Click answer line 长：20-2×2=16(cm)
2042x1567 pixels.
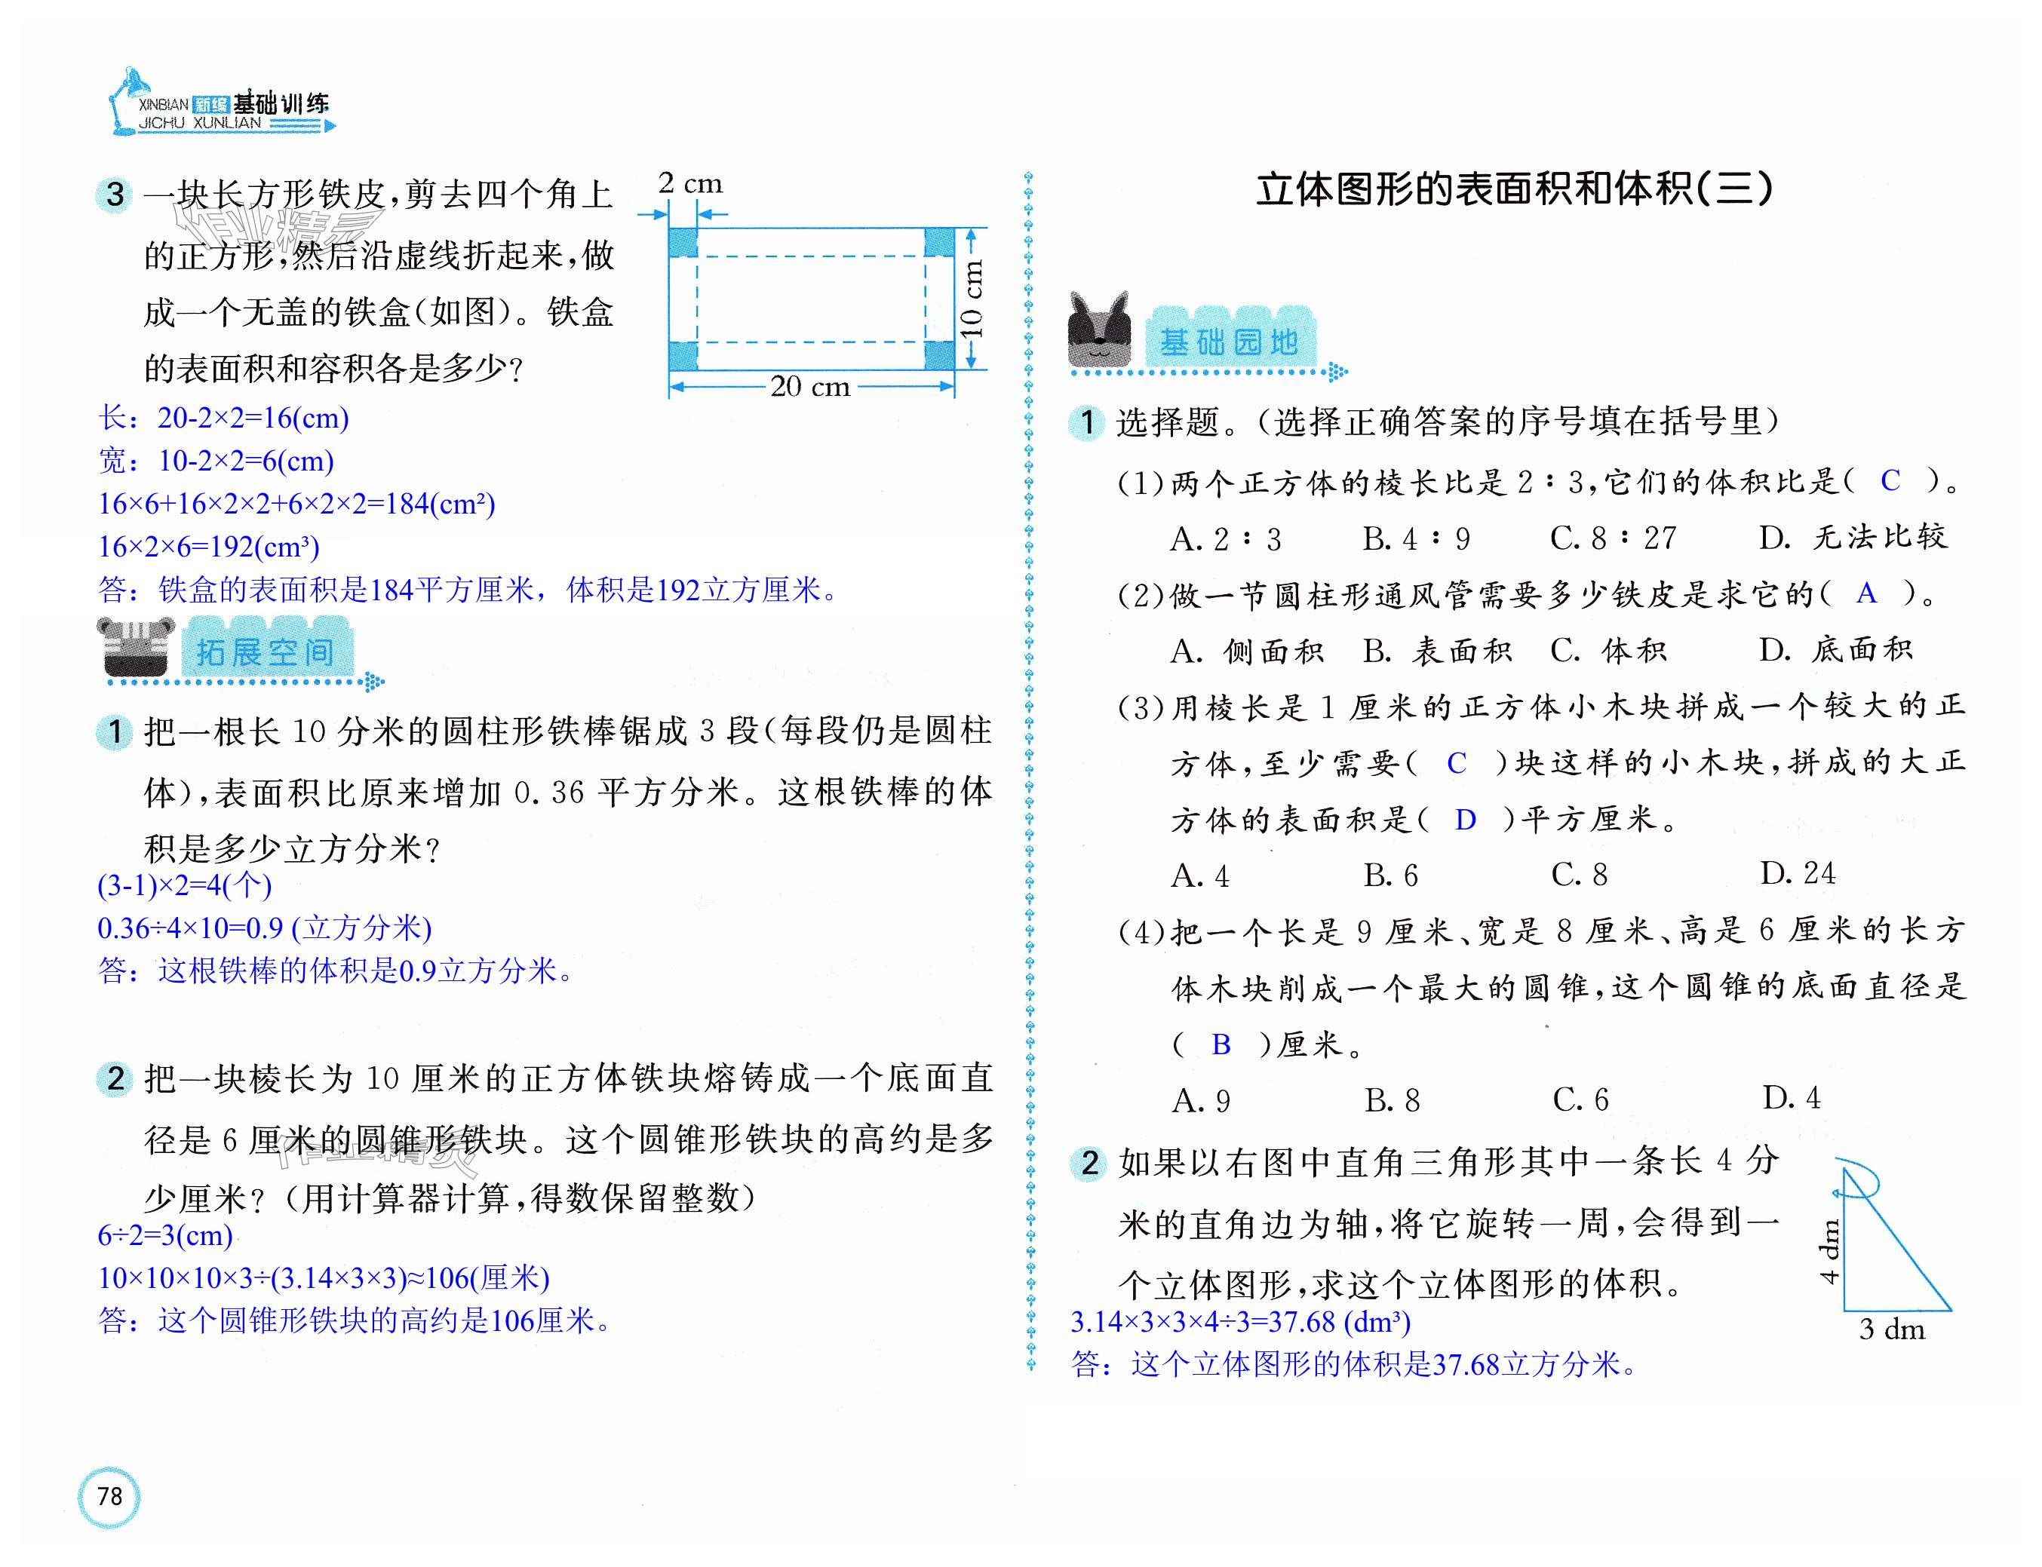(x=224, y=418)
